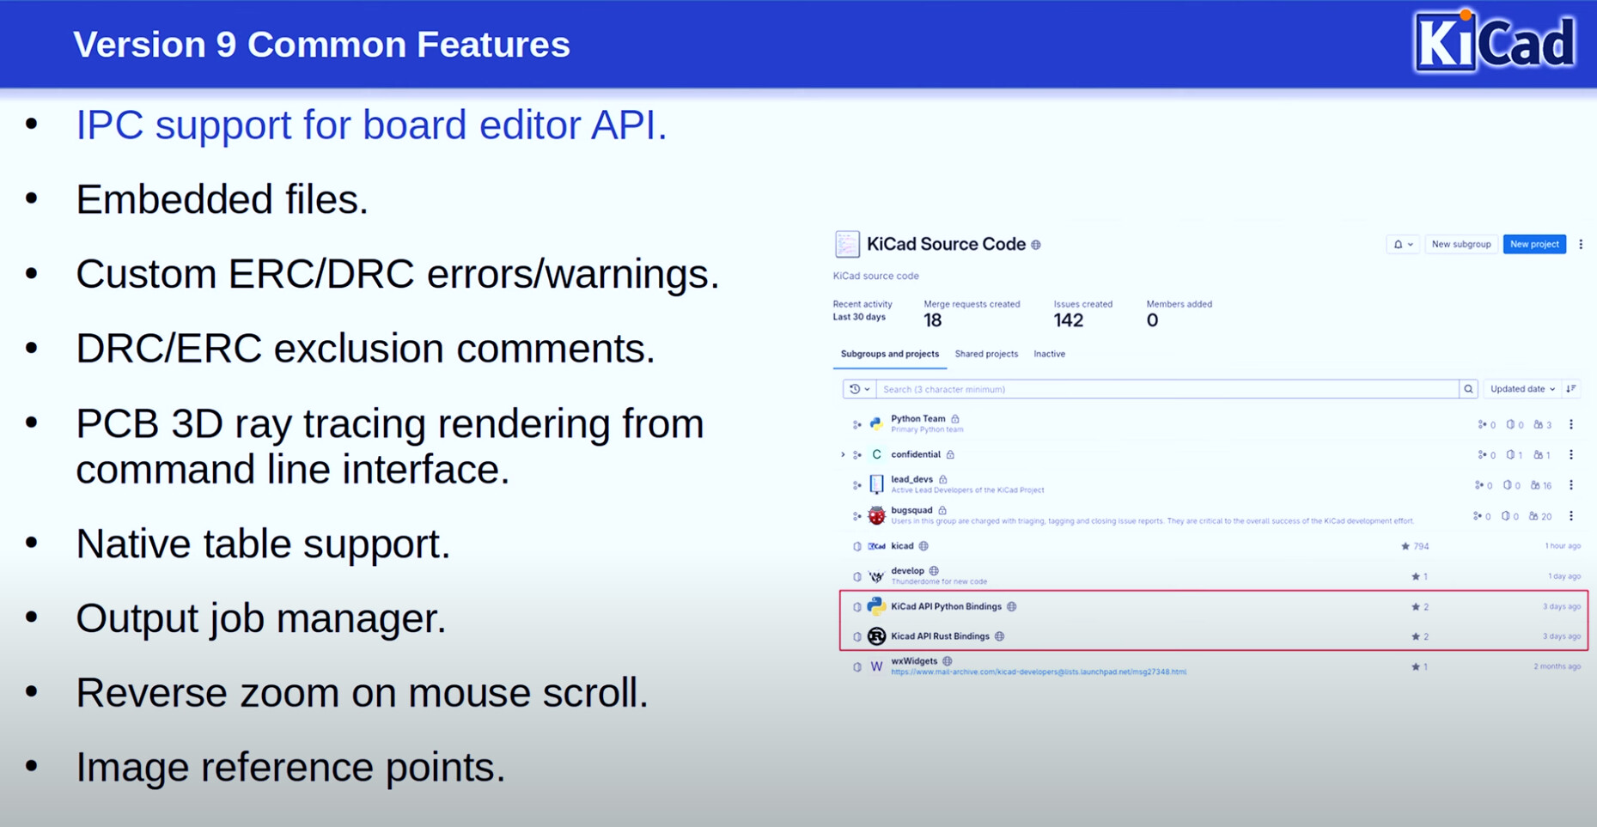Open kebab menu on lead_devs row
1597x827 pixels.
[x=1571, y=485]
